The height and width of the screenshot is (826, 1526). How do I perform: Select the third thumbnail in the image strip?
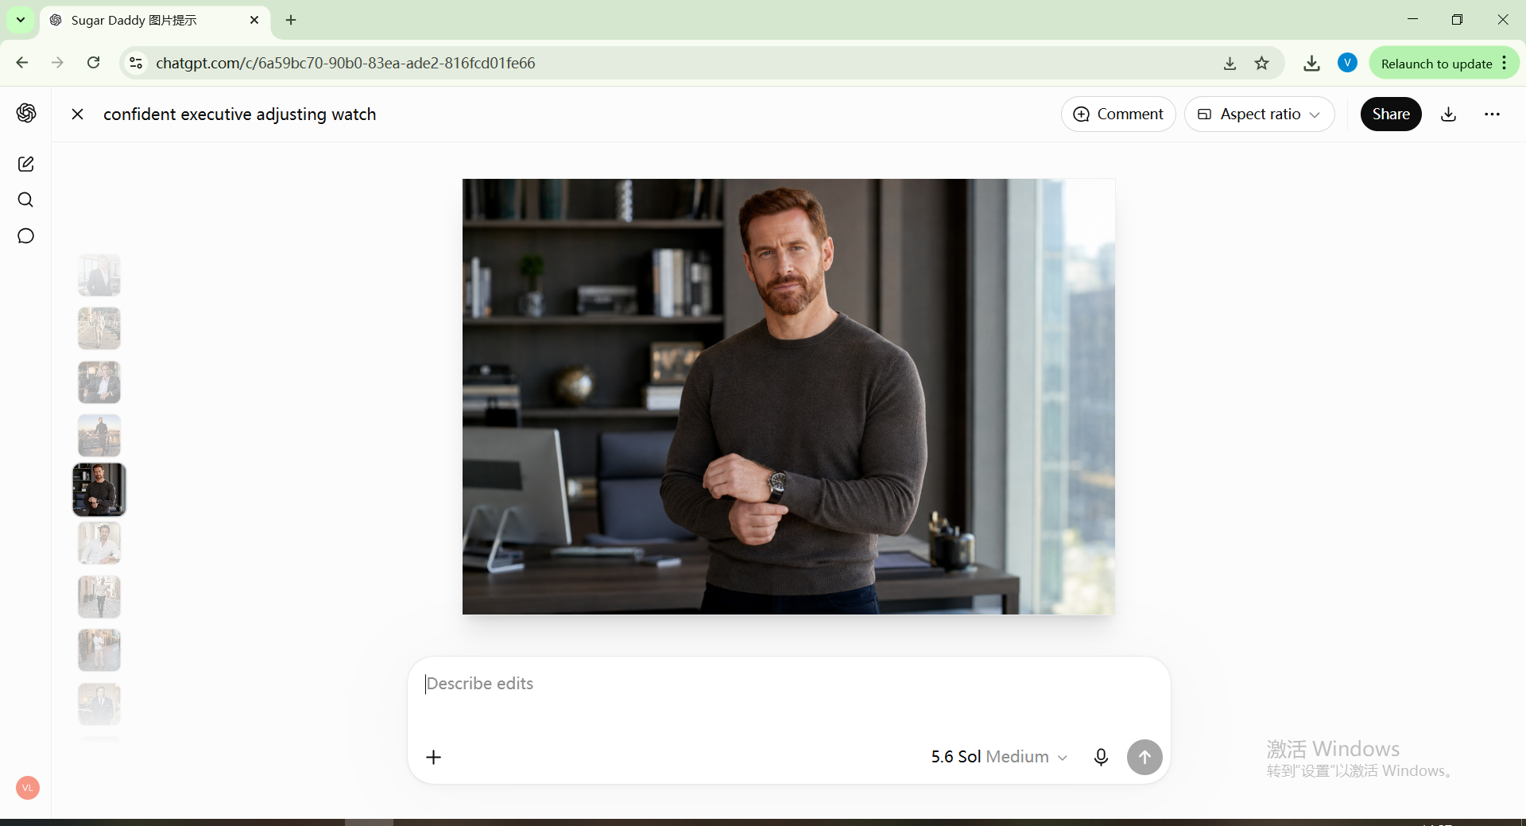point(99,382)
